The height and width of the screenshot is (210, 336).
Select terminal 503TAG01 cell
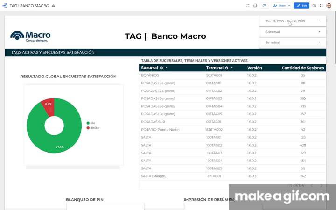click(214, 75)
